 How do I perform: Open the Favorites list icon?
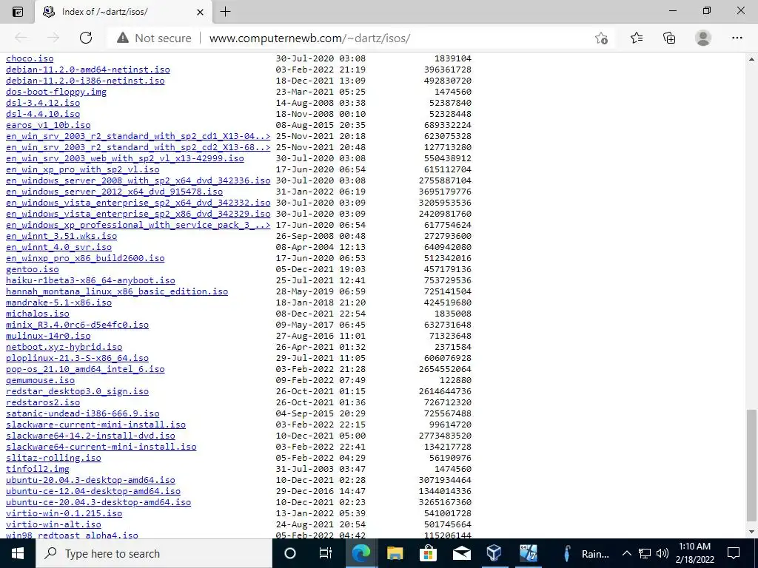637,38
